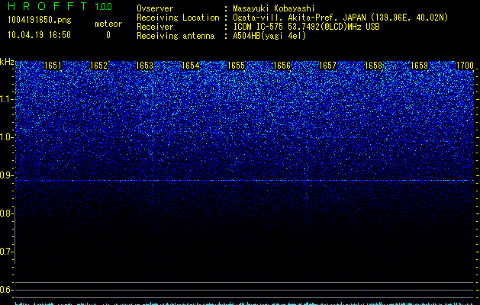
Task: Click the time marker 1654
Action: (x=191, y=66)
